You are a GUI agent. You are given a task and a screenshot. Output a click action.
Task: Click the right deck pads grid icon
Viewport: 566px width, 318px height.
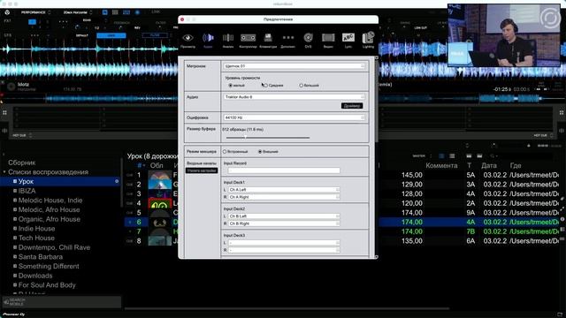coord(562,112)
